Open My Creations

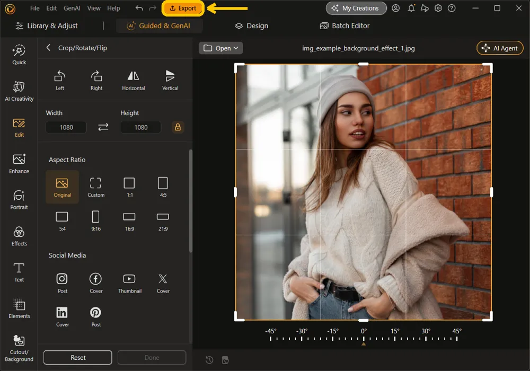click(356, 8)
